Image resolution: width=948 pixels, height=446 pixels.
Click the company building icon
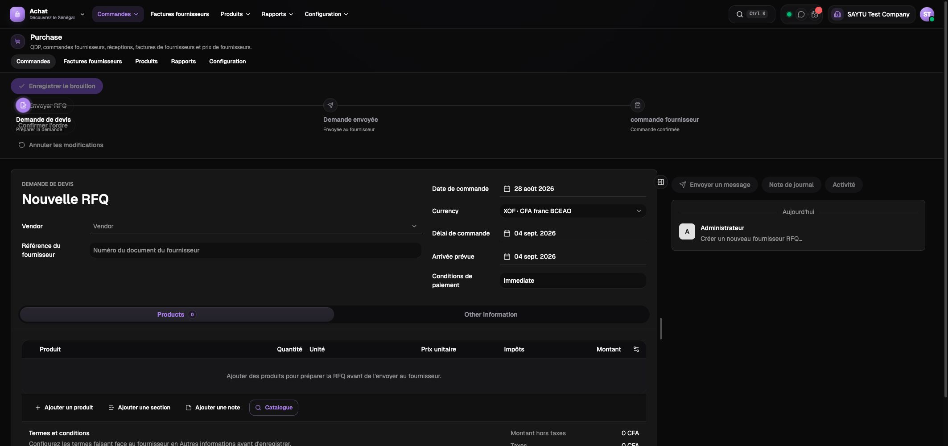(837, 14)
